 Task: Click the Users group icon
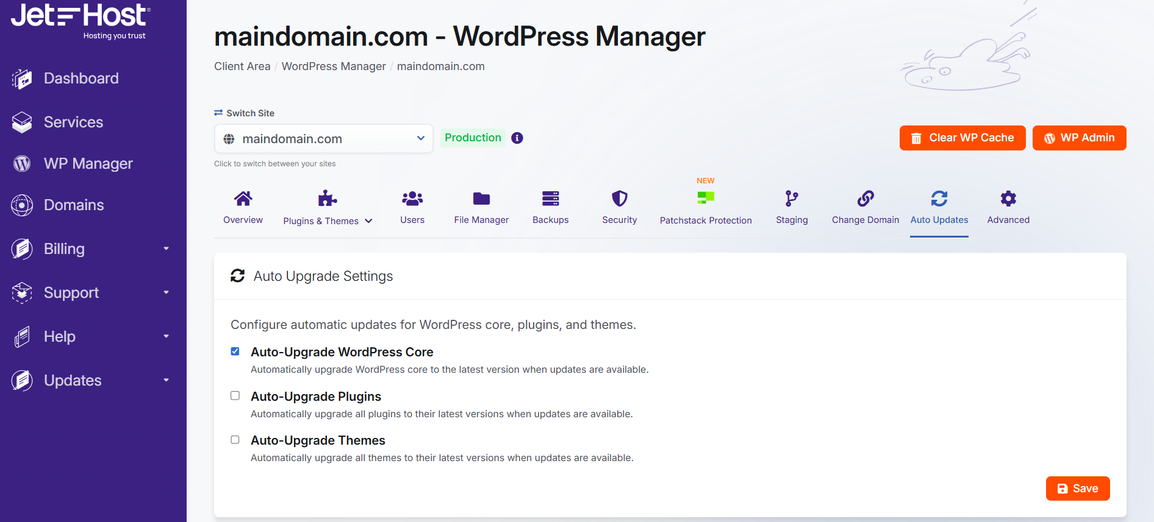[x=412, y=199]
